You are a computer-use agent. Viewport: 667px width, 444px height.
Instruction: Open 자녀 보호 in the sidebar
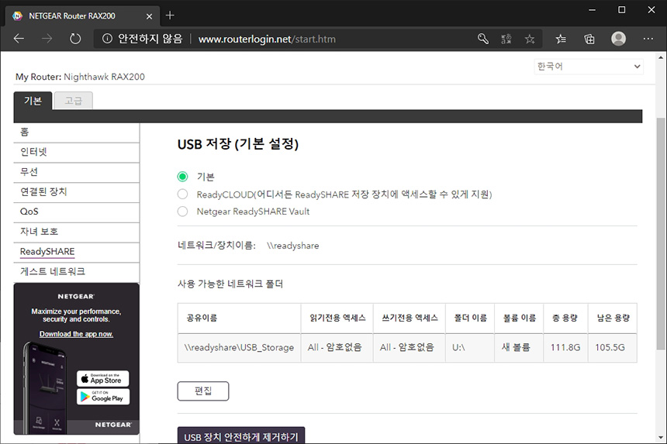pyautogui.click(x=77, y=232)
